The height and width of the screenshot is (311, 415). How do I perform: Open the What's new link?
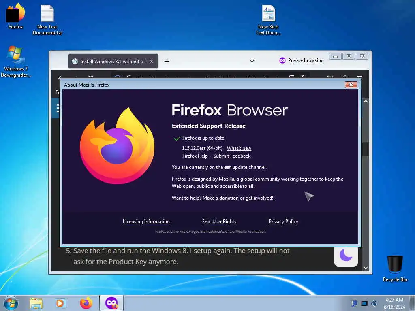pyautogui.click(x=239, y=148)
